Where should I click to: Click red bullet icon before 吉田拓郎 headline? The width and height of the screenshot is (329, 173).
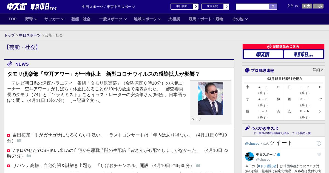[8, 135]
